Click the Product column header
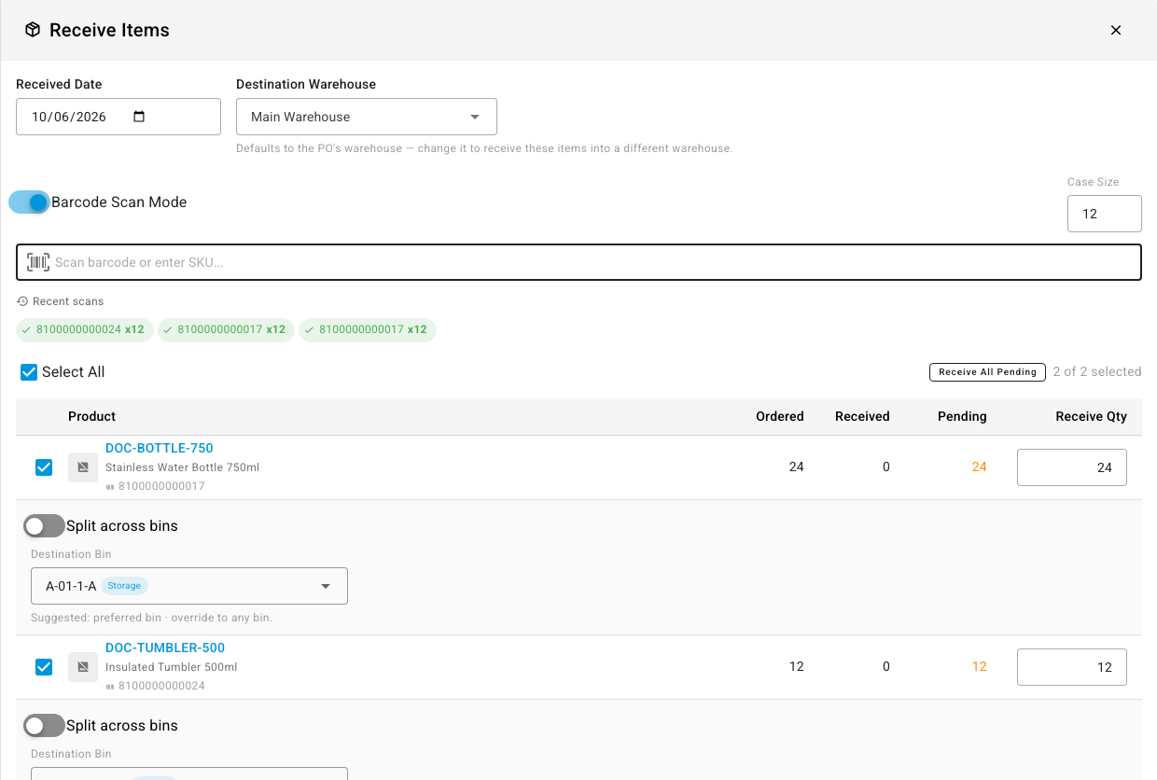 click(92, 416)
